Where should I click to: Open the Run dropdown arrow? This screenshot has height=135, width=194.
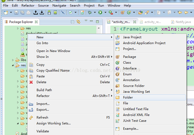pos(105,12)
